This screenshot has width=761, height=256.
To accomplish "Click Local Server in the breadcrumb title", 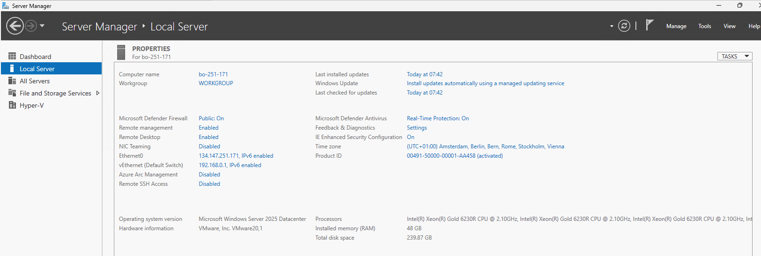I will [179, 27].
